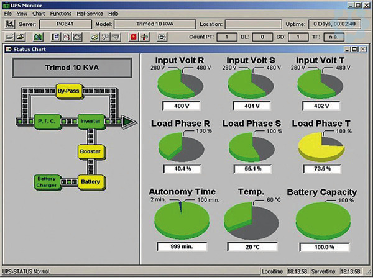
Task: Click the Booster block in the diagram
Action: [90, 151]
